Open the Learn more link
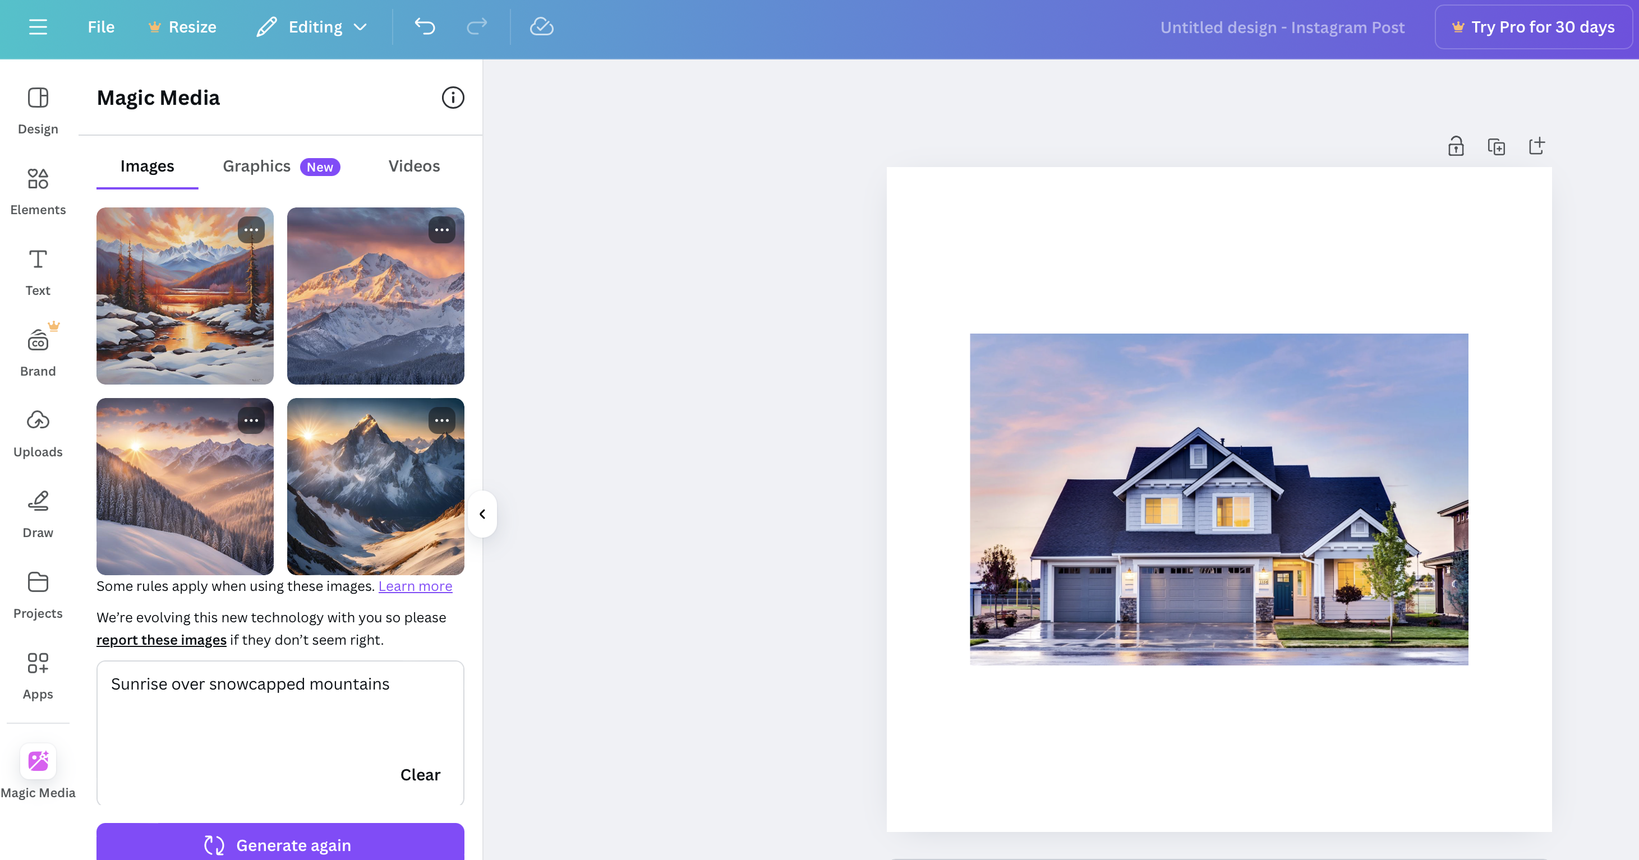Viewport: 1639px width, 860px height. [x=416, y=586]
